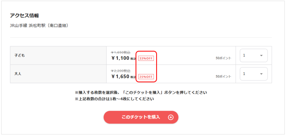The height and width of the screenshot is (136, 286).
Task: Click the JR山手線 浜松町駅 access text
Action: 39,26
